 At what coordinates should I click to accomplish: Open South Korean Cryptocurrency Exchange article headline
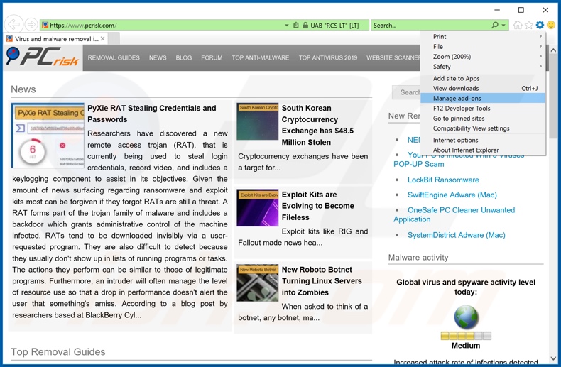pos(317,125)
